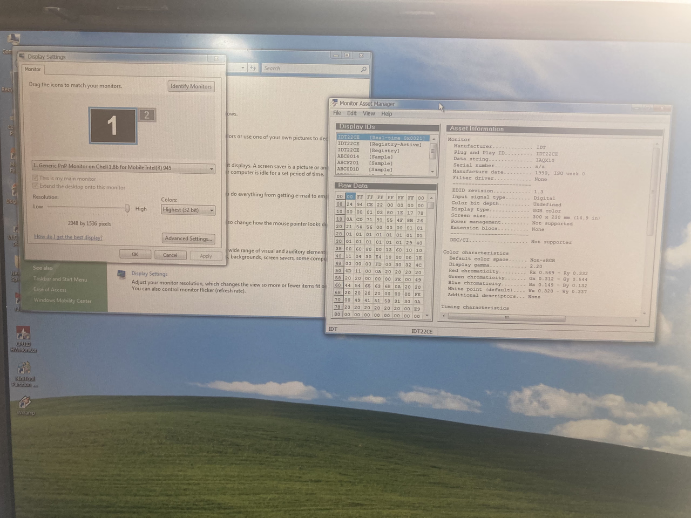Click the Display gamma 2.20 line
The height and width of the screenshot is (518, 691).
495,265
